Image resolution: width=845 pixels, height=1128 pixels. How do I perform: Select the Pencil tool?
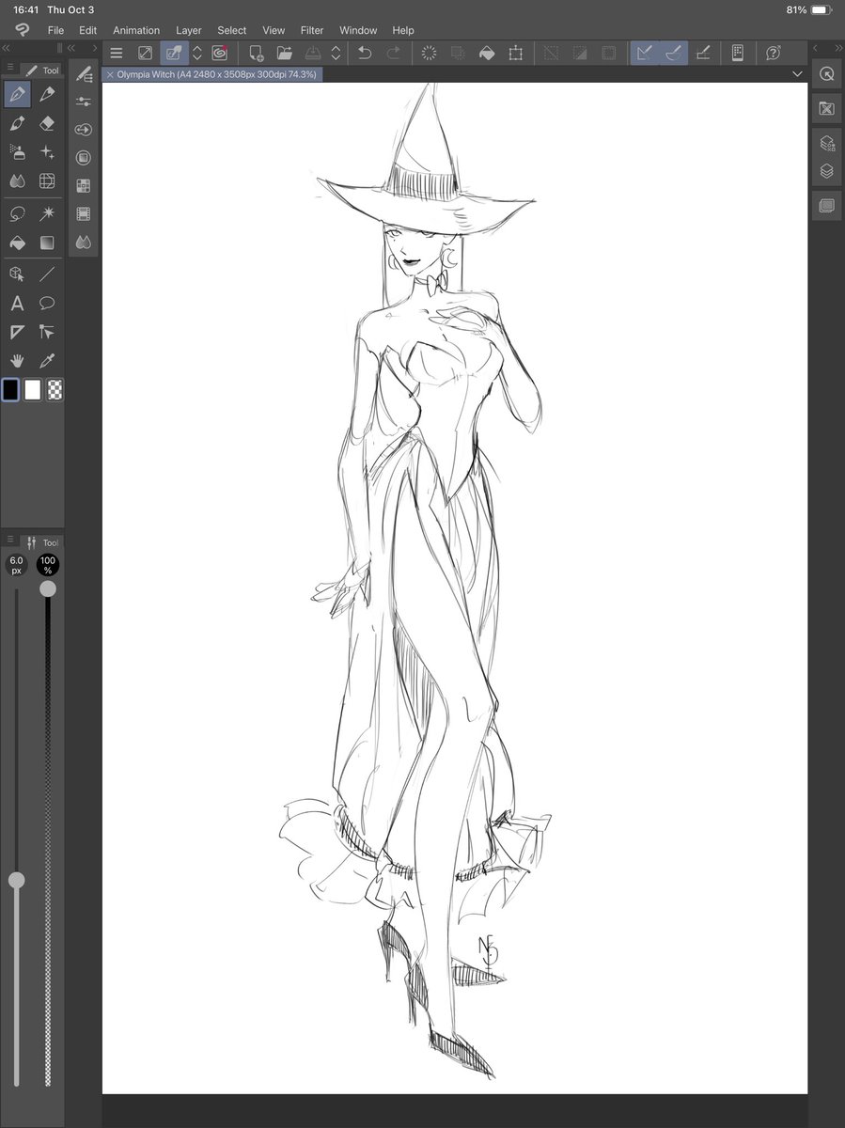(47, 94)
